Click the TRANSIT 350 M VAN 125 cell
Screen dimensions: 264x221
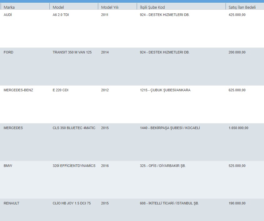(72, 52)
